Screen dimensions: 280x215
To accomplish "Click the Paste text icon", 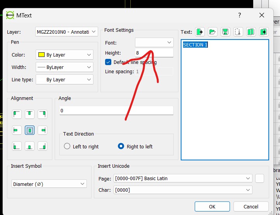I will coord(264,32).
